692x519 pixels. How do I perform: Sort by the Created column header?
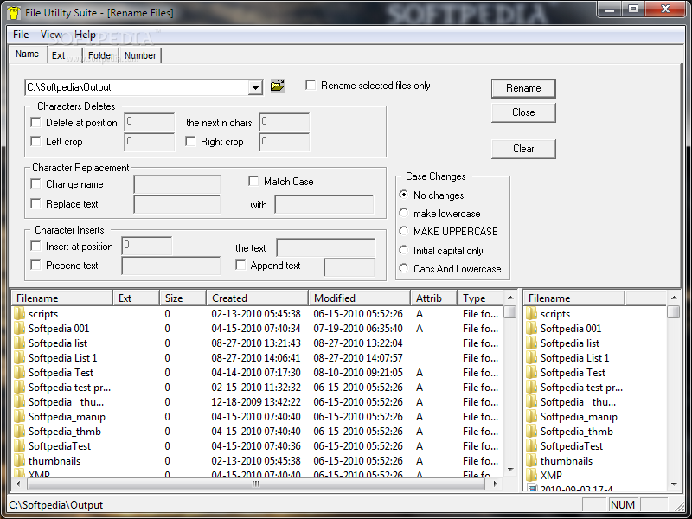point(257,298)
